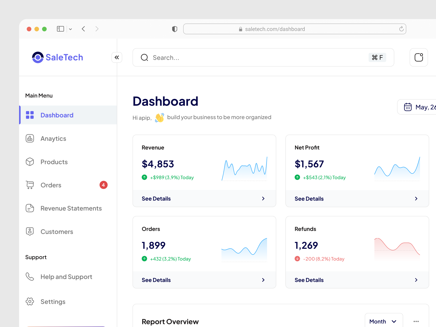Select the Orders menu item with badge 4
The height and width of the screenshot is (327, 436).
click(x=51, y=185)
